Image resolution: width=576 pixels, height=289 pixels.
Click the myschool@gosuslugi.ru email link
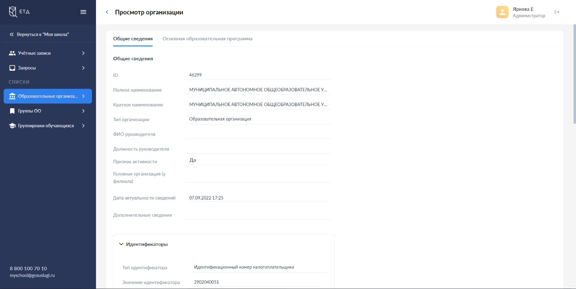coord(32,275)
